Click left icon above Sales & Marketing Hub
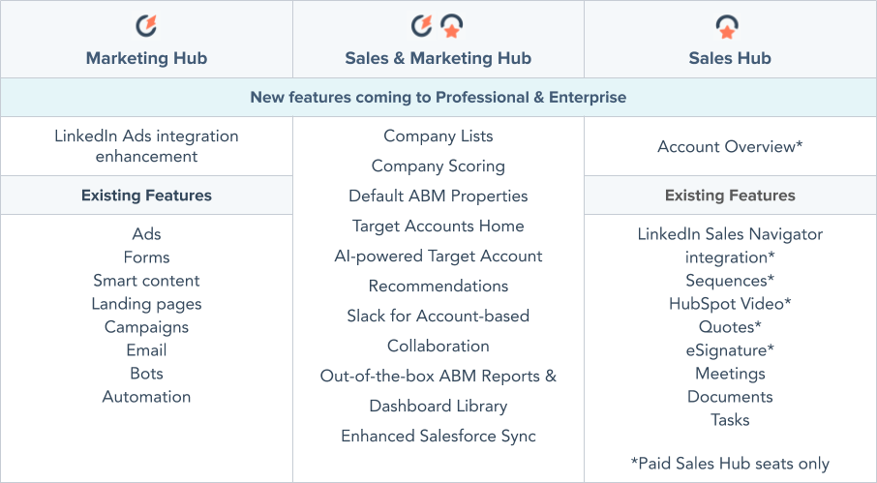This screenshot has width=877, height=483. (x=422, y=25)
